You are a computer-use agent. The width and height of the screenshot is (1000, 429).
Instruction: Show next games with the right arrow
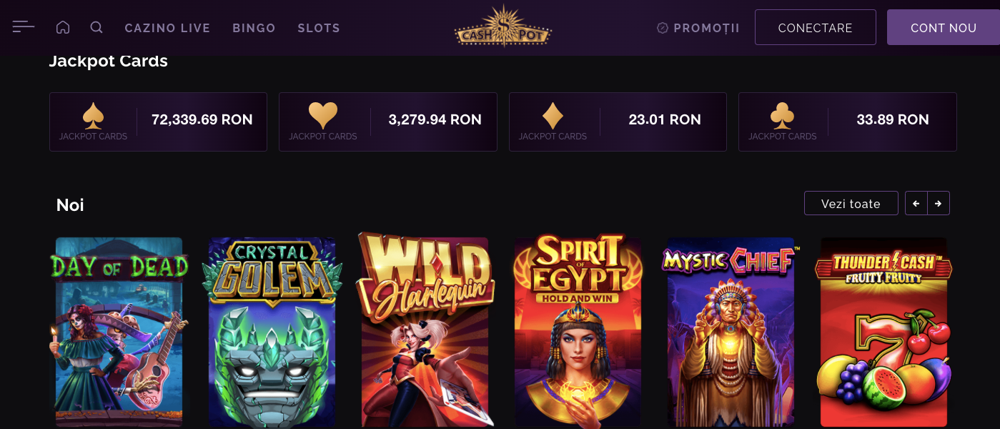click(x=939, y=203)
